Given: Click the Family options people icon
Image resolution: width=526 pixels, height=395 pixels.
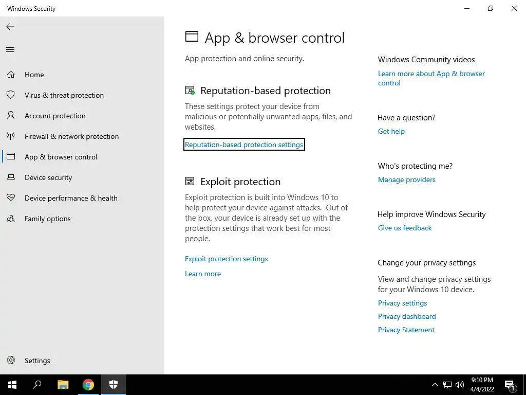Looking at the screenshot, I should [x=11, y=219].
